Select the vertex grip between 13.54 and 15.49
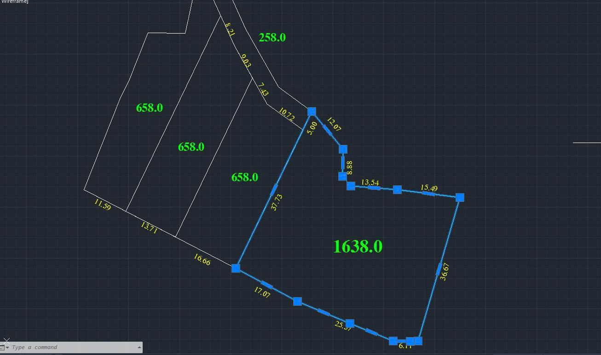Viewport: 601px width, 355px height. 397,189
